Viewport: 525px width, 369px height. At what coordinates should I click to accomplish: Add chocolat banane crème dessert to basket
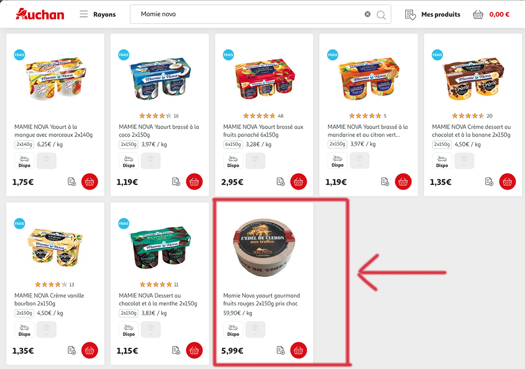click(x=508, y=182)
